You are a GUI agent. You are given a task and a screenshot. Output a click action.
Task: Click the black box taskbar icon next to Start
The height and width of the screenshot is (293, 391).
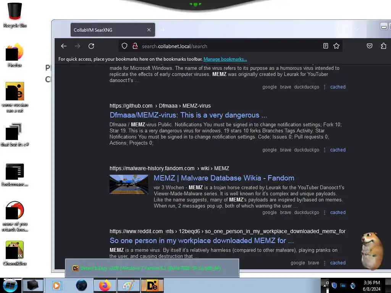(x=33, y=285)
